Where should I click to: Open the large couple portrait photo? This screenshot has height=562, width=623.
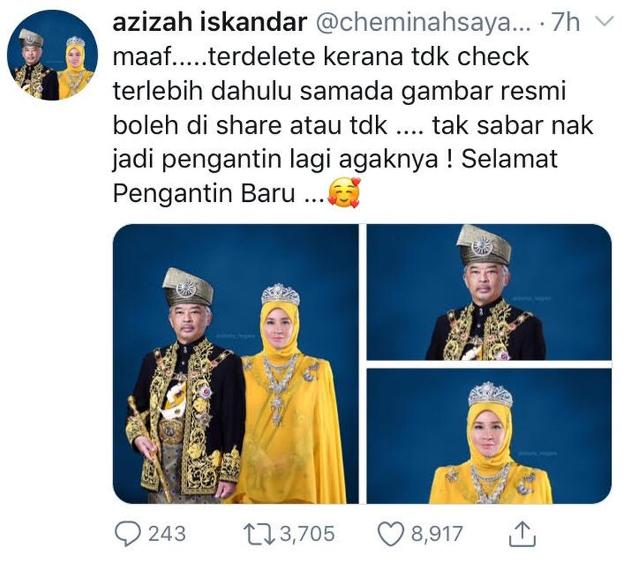(x=236, y=364)
